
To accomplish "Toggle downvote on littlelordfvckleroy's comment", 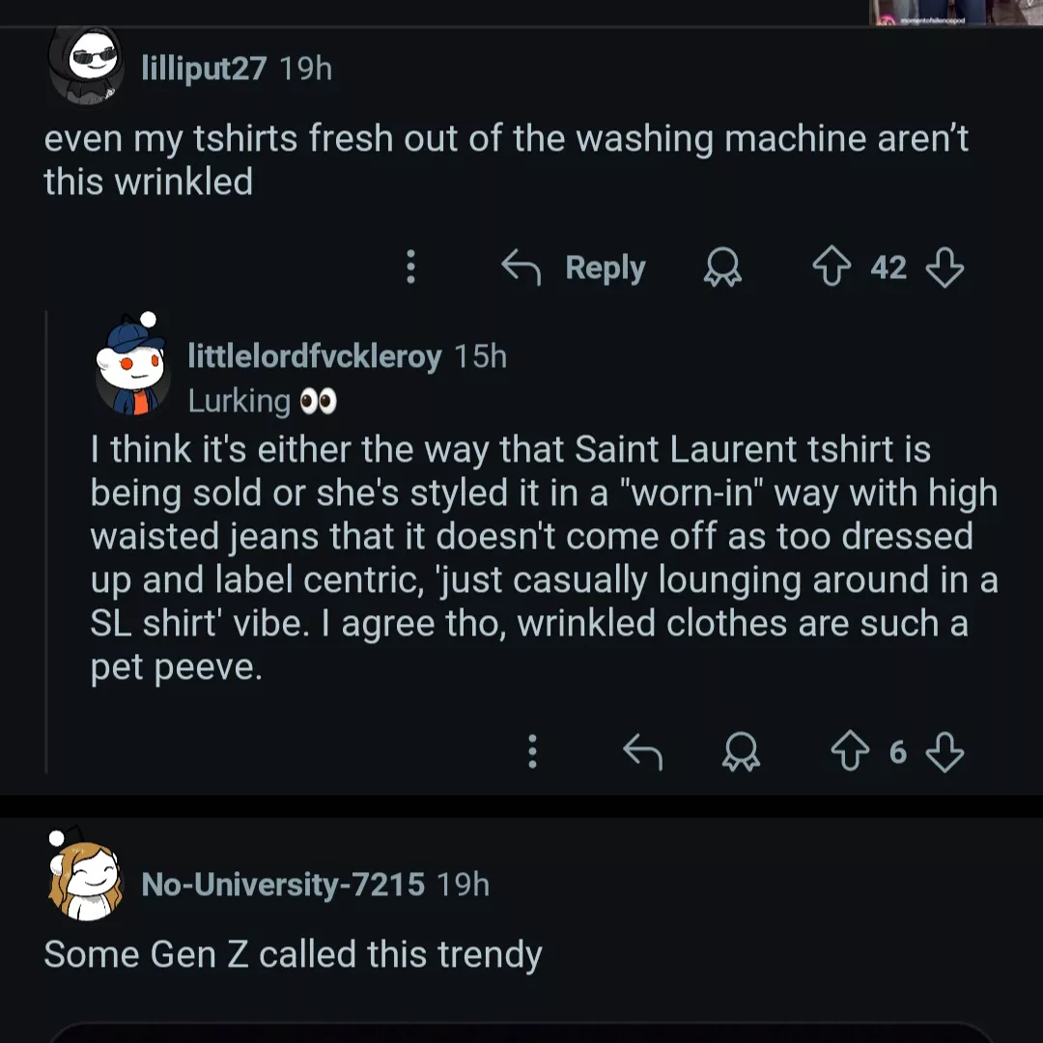I will coord(944,751).
